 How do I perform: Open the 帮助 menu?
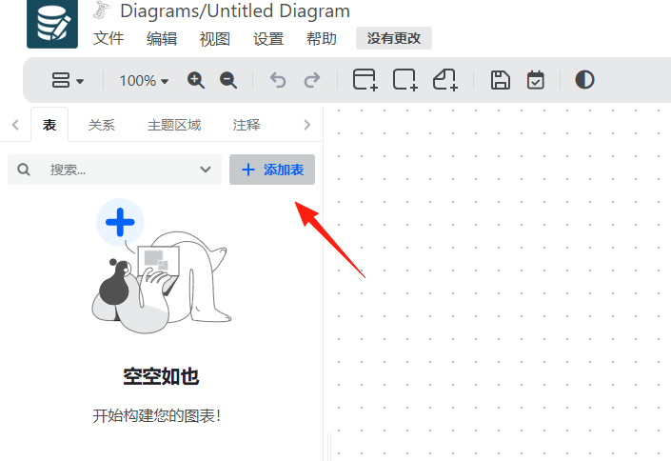322,38
